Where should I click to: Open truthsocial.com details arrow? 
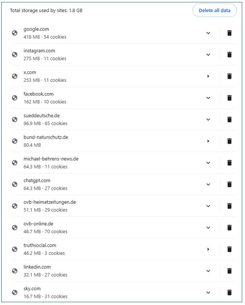coord(208,249)
